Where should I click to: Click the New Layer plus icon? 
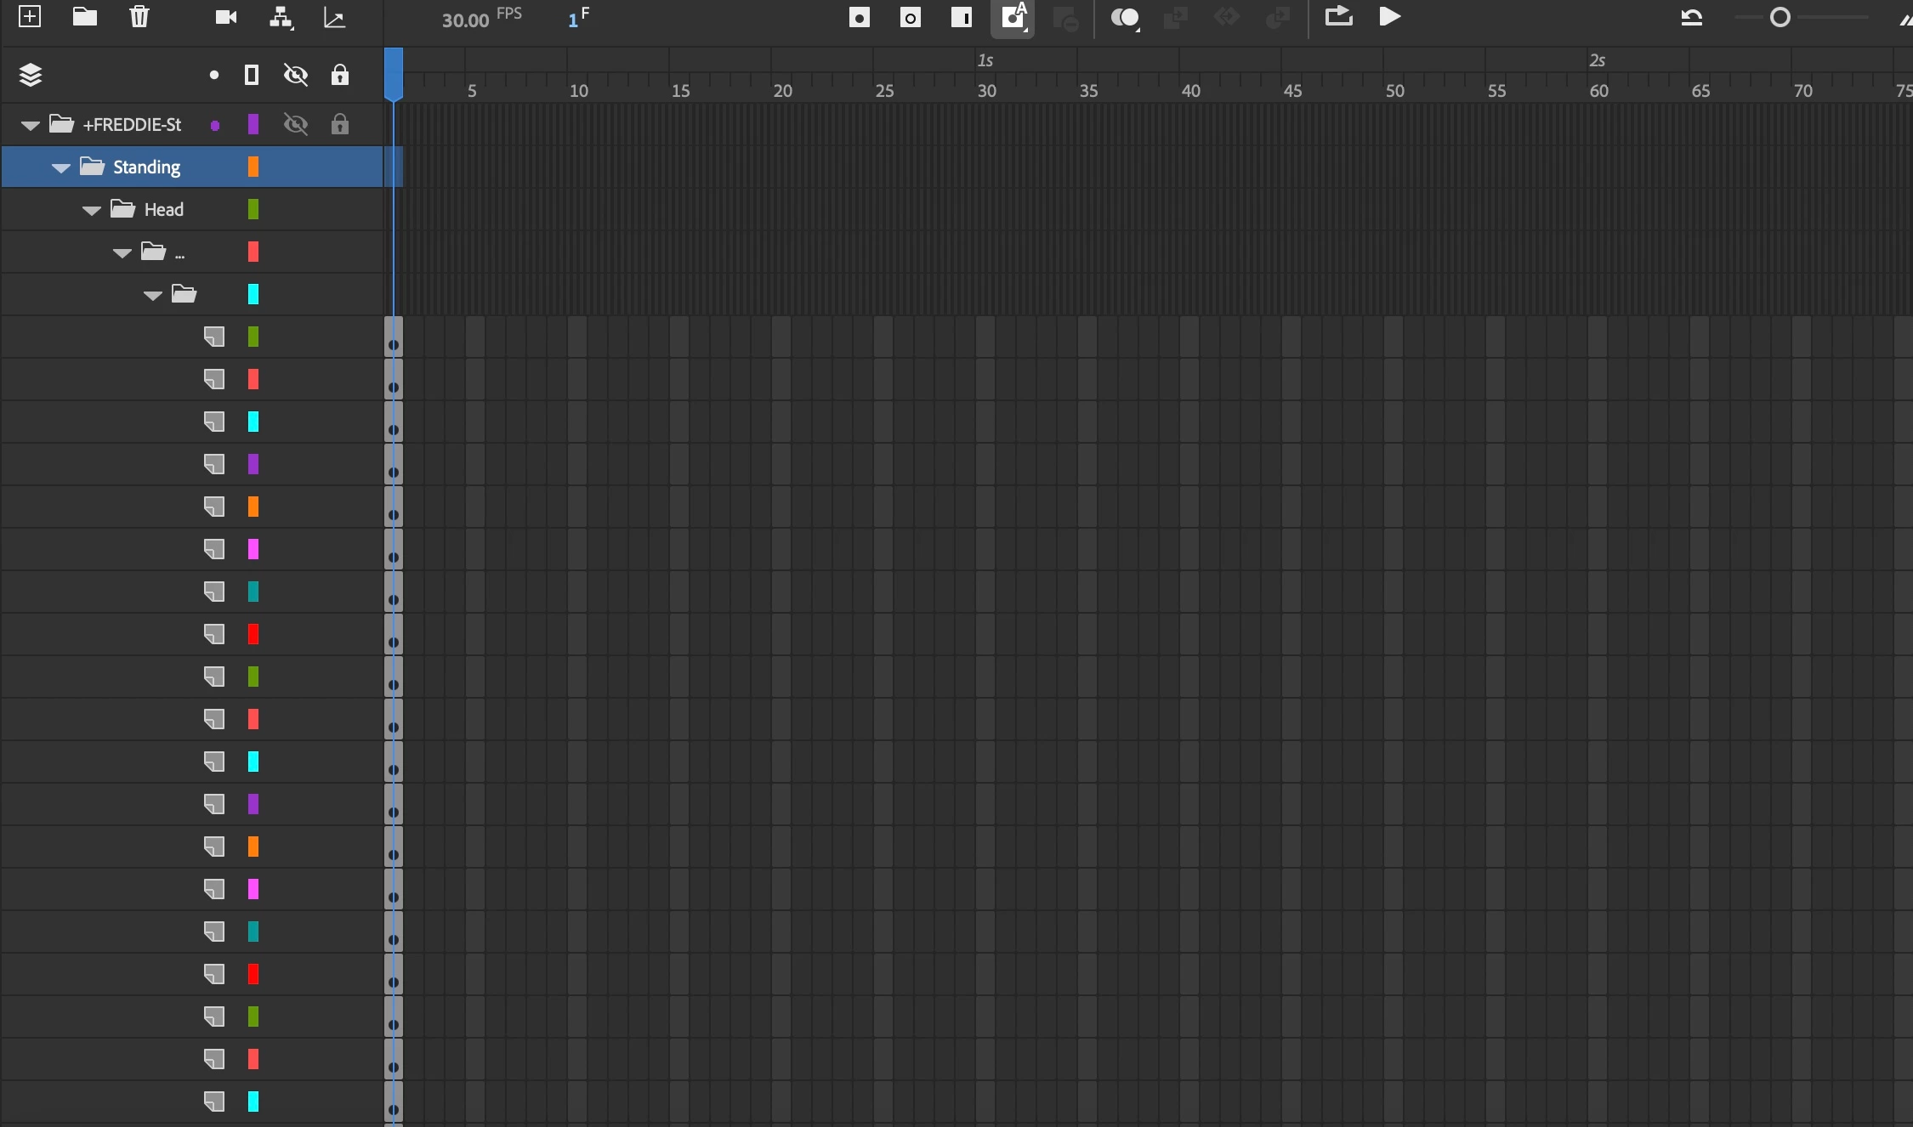30,17
